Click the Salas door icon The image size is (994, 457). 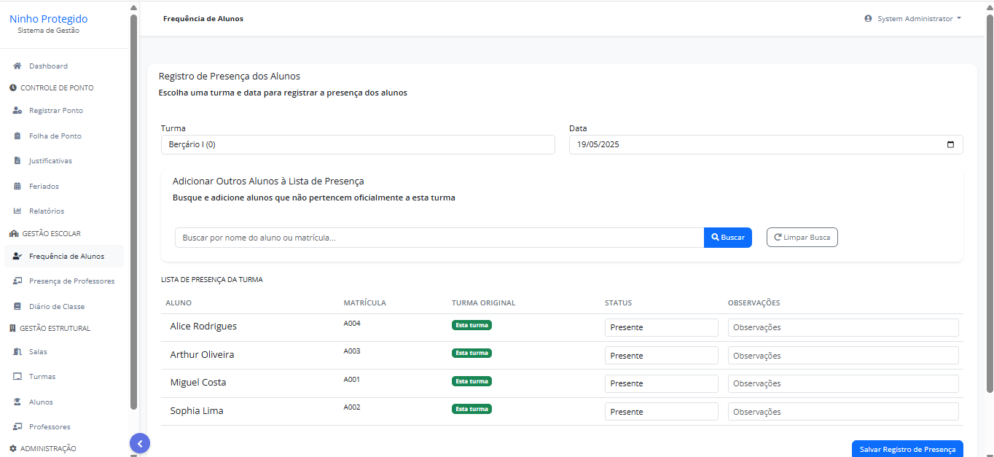pos(17,352)
